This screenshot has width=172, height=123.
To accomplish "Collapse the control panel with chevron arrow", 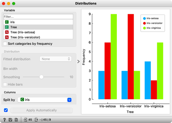I will [x=79, y=61].
